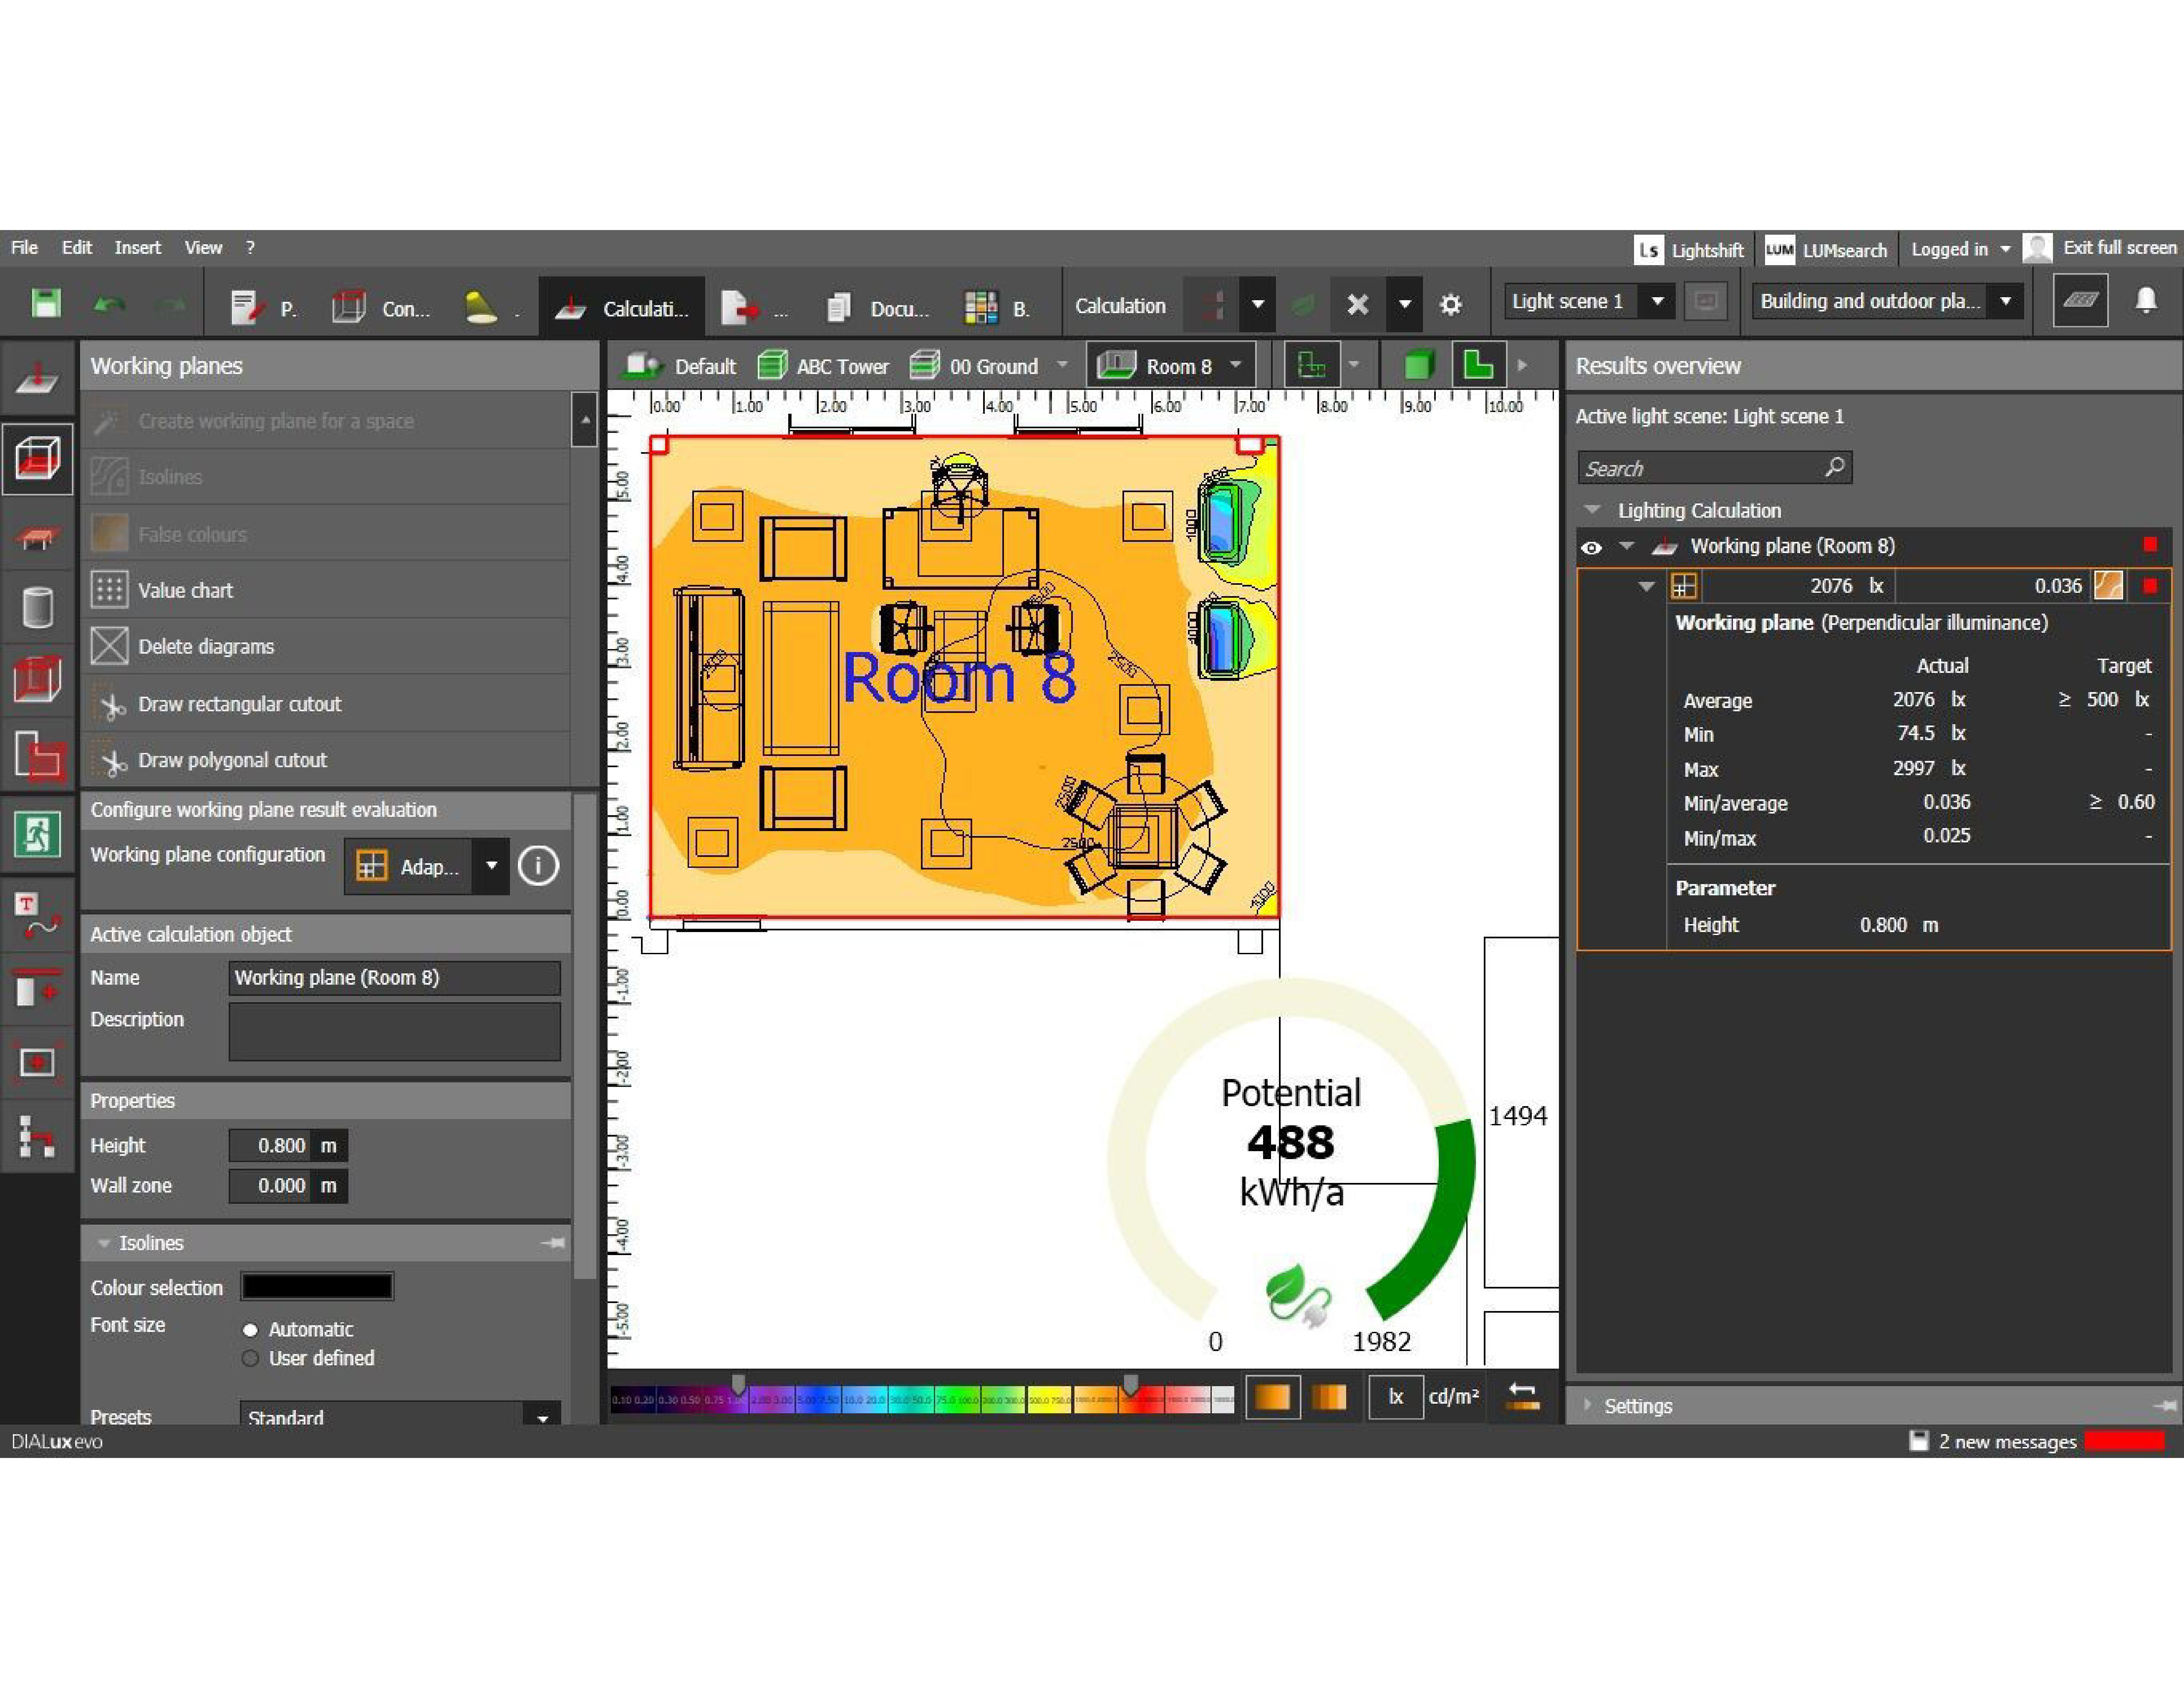This screenshot has width=2184, height=1688.
Task: Switch to 3D view green cube icon
Action: [x=1418, y=366]
